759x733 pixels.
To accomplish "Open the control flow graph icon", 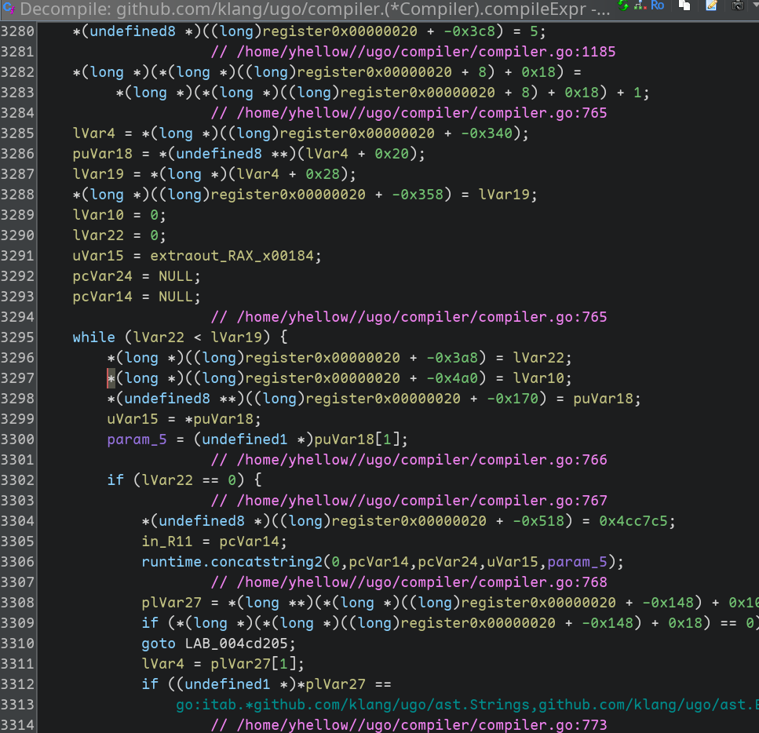I will pos(640,6).
